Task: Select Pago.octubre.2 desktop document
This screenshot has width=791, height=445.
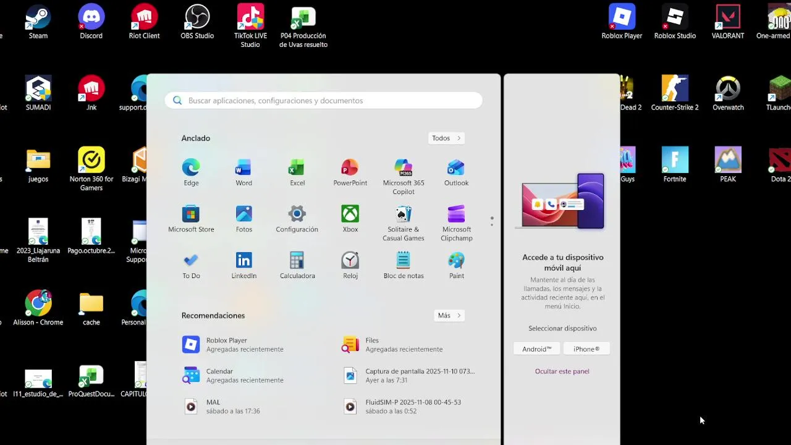Action: point(91,237)
